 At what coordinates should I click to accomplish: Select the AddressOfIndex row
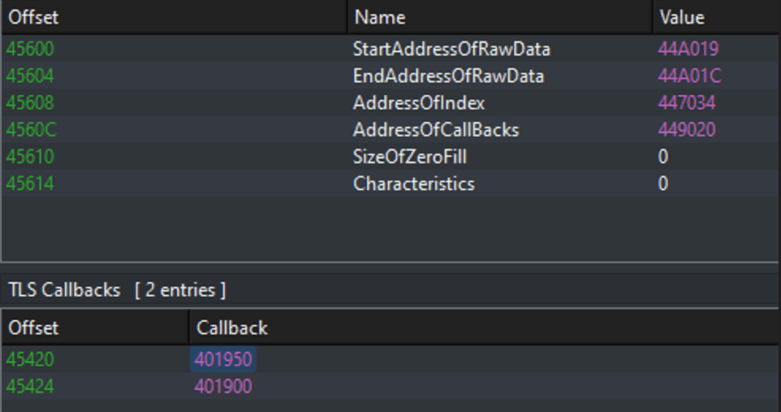[390, 102]
